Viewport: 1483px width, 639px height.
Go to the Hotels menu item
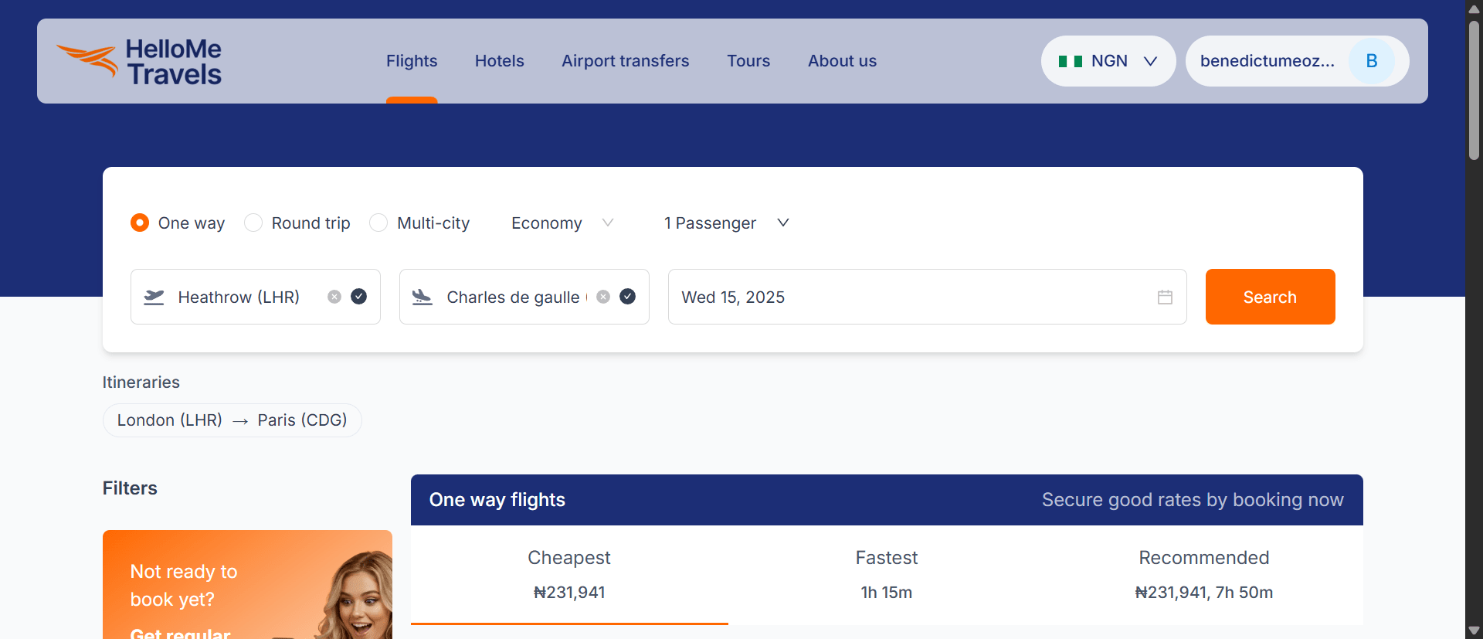click(x=499, y=61)
